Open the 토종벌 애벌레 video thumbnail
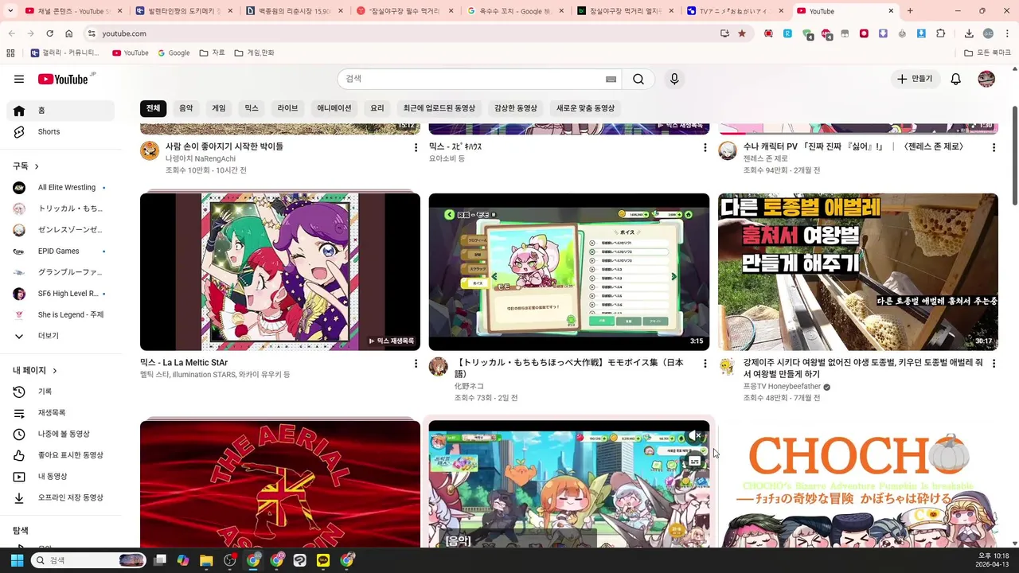This screenshot has width=1019, height=573. [x=858, y=272]
